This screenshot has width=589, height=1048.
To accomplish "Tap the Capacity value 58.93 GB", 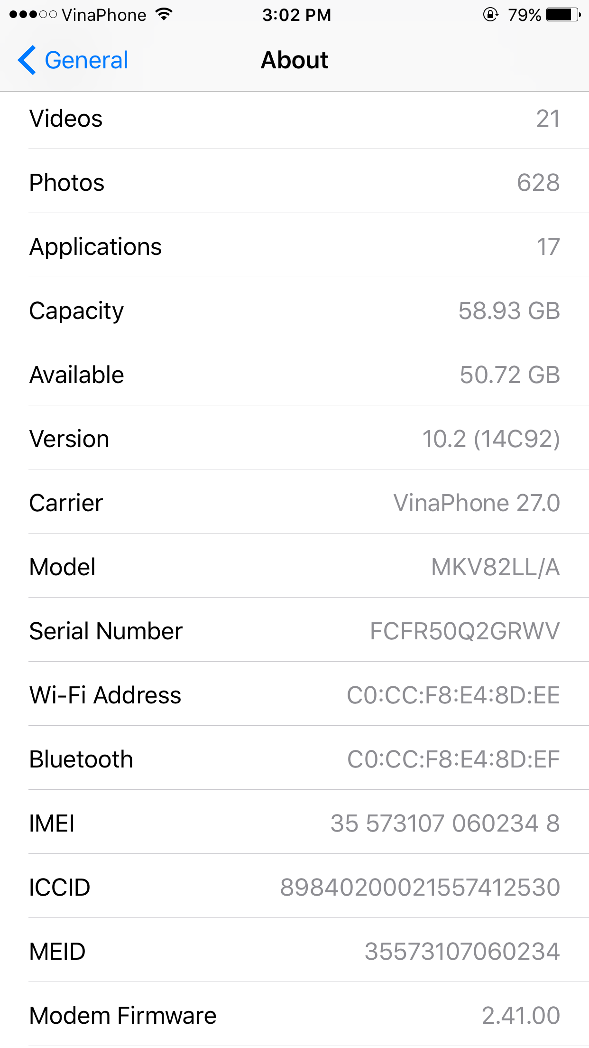I will click(x=509, y=311).
